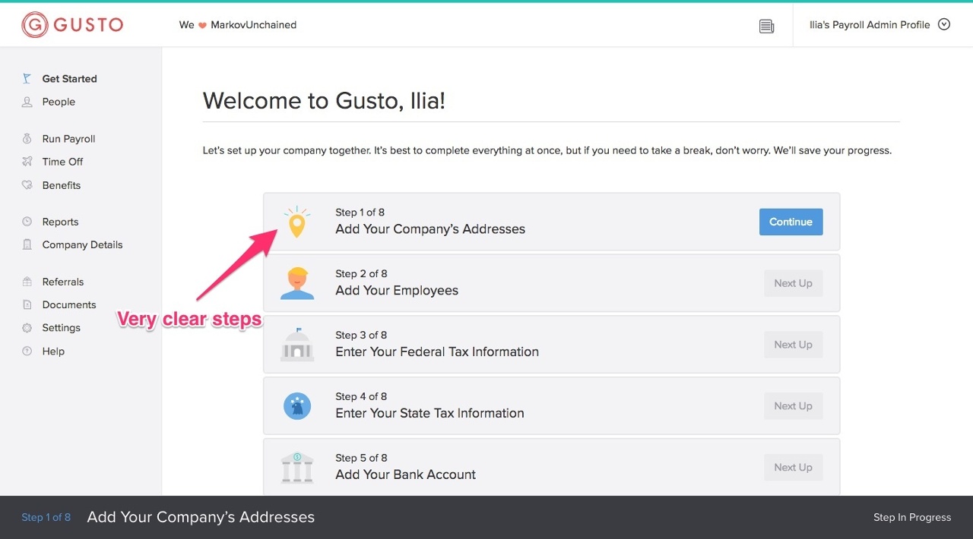
Task: Click the yellow location pin step icon
Action: pyautogui.click(x=296, y=222)
